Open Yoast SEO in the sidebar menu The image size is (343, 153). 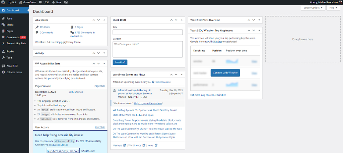point(14,66)
